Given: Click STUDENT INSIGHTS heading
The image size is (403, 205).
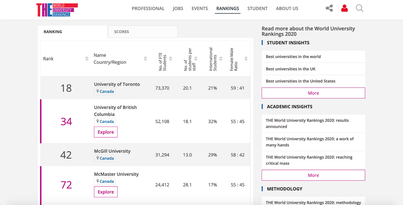Looking at the screenshot, I should point(288,43).
